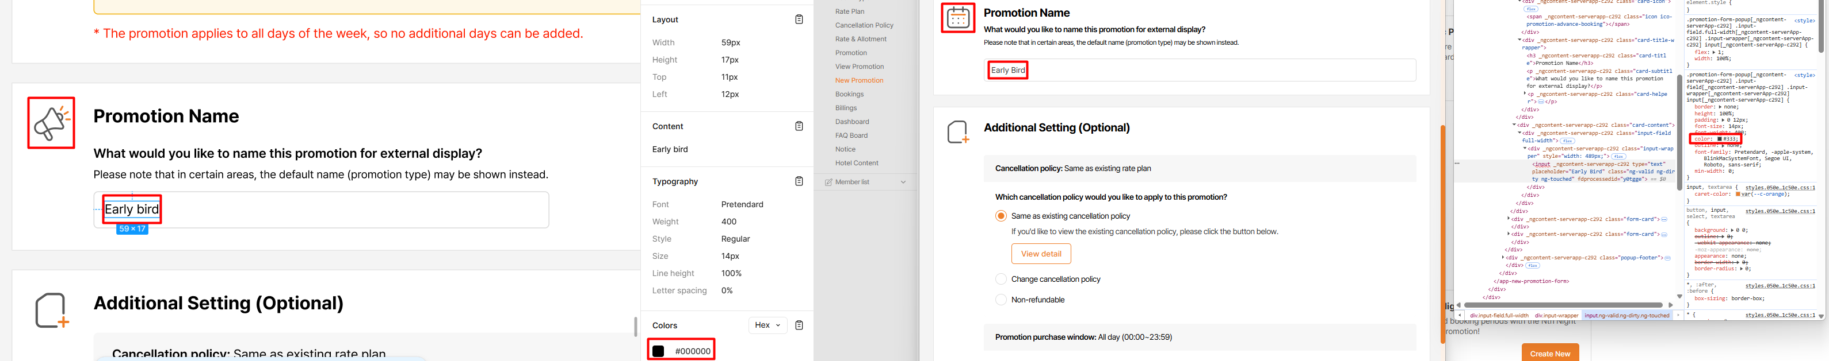Copy the Content section text
1829x361 pixels.
point(799,126)
